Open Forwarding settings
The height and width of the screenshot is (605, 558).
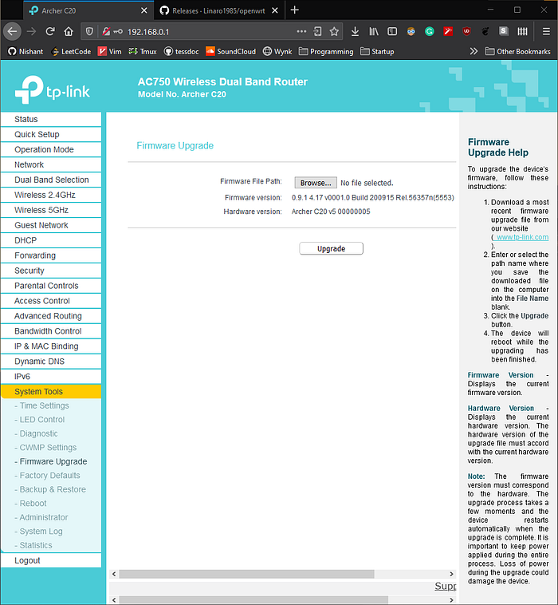tap(51, 255)
